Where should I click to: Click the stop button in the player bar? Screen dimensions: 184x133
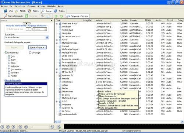13,127
